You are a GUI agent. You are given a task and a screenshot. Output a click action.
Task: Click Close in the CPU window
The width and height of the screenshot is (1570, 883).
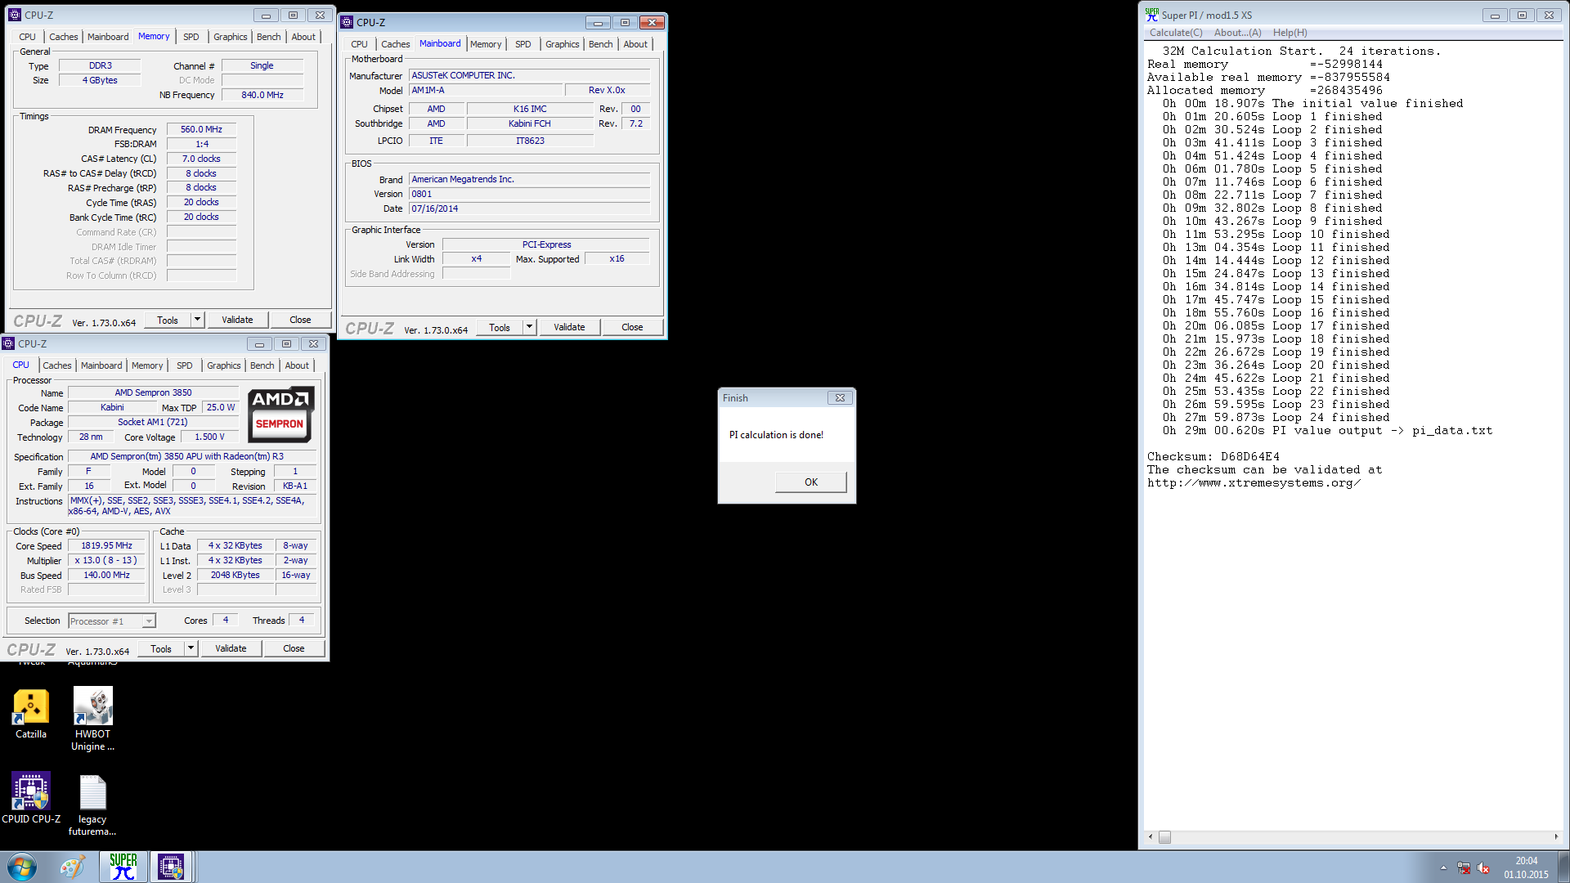point(294,648)
